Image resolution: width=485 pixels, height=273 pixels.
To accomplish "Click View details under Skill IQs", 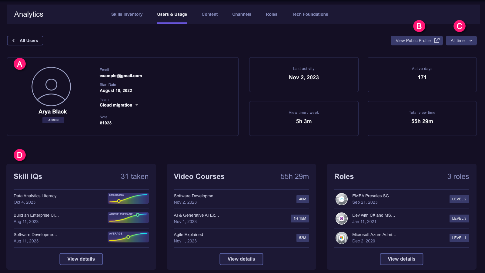I will [81, 259].
